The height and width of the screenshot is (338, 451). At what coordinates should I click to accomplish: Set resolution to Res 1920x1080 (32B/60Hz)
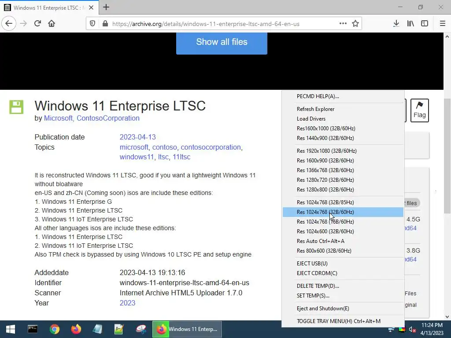(343, 151)
